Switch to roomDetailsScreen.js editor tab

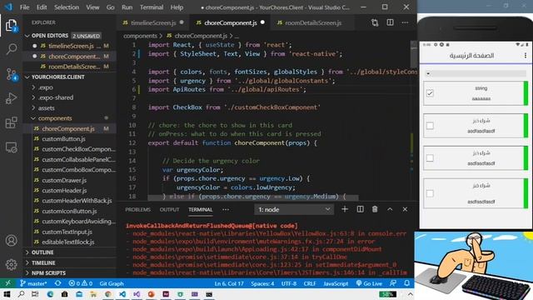(x=313, y=22)
